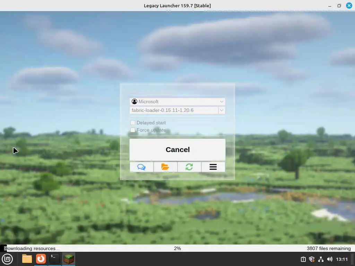Click the Microsoft account avatar icon

click(135, 101)
